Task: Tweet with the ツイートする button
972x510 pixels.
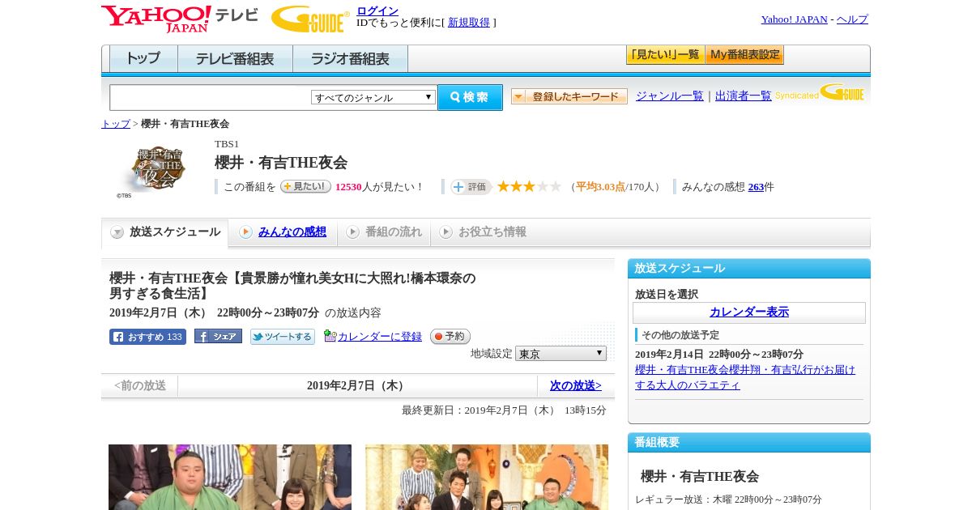Action: pos(283,337)
